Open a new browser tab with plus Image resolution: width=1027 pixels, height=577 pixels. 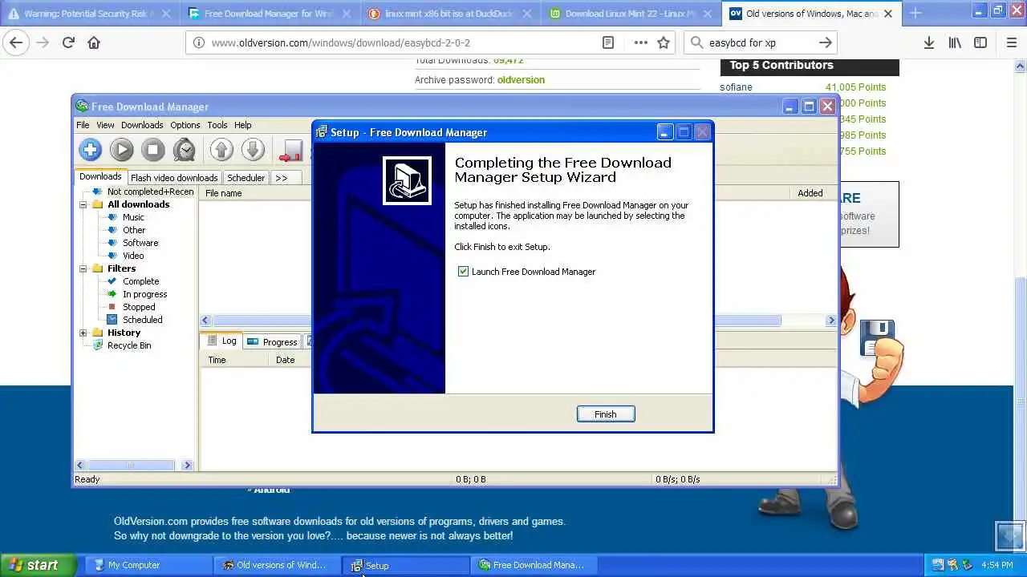point(915,13)
